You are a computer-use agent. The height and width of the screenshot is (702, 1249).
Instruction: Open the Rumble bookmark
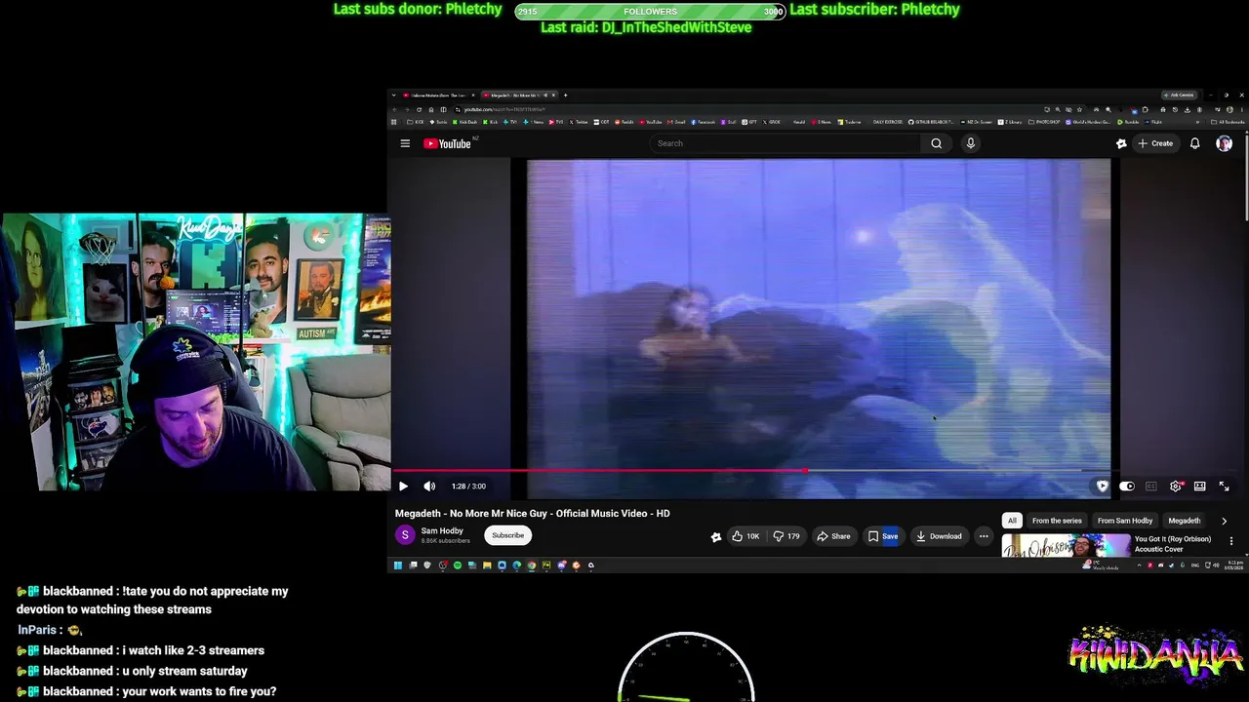point(1130,122)
